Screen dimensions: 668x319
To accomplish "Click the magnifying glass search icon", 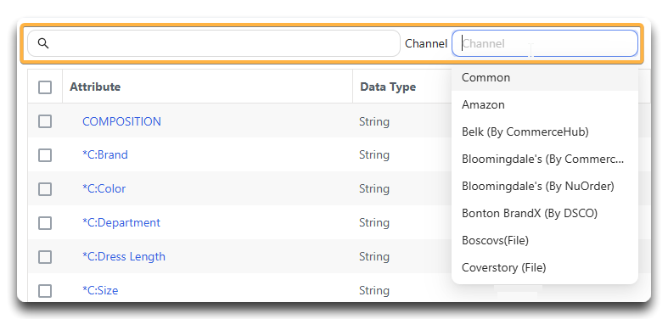I will pos(43,43).
